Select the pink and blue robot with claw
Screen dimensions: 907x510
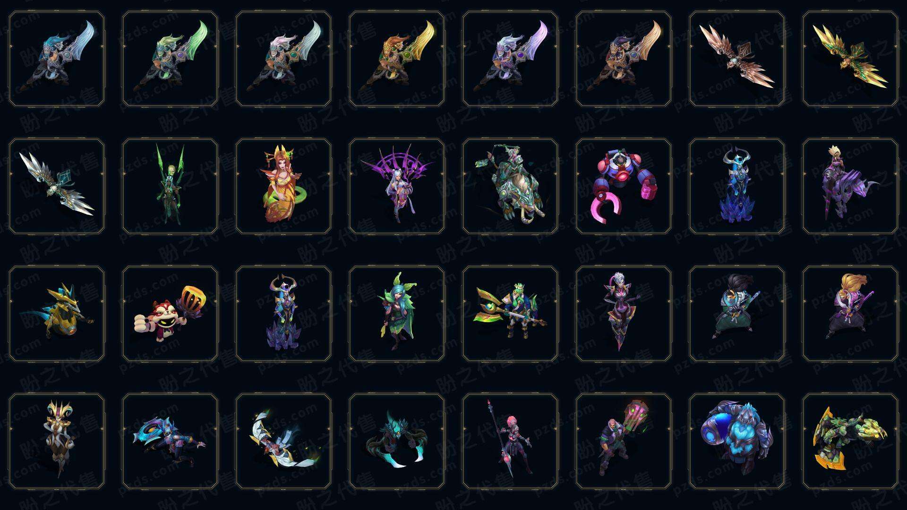click(x=624, y=186)
